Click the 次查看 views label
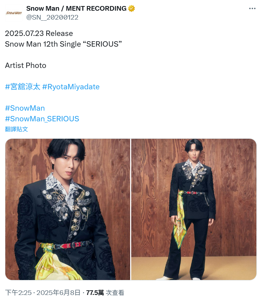Screen dimensions: 261x301 [115, 293]
